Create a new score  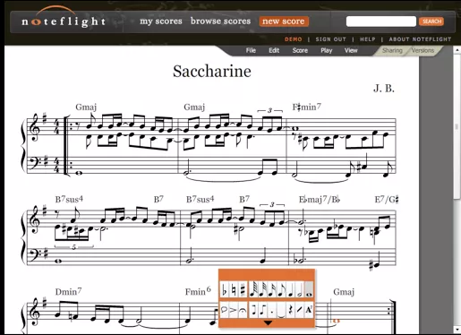tap(284, 21)
